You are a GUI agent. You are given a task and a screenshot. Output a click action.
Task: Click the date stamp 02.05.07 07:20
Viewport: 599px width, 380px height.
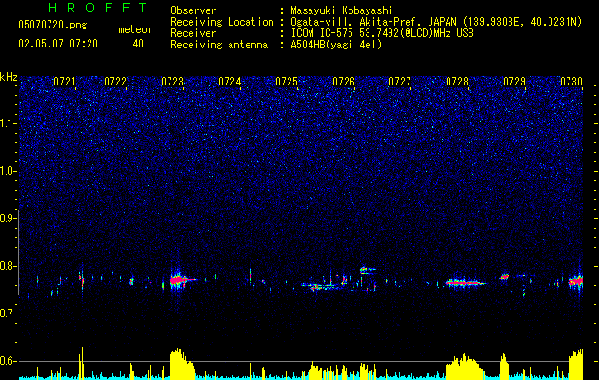[x=58, y=44]
